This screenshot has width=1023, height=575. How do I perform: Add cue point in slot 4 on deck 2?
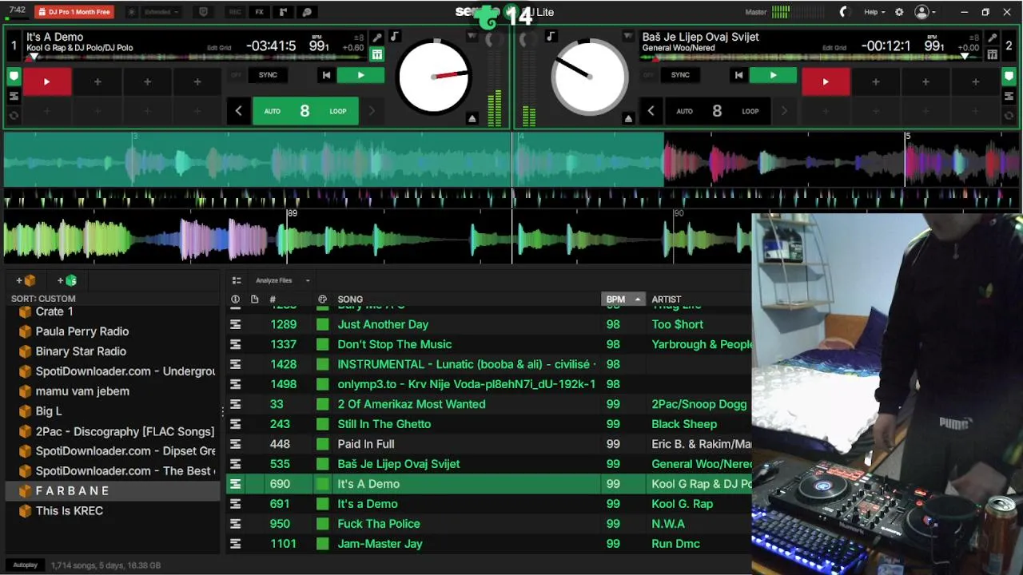tap(975, 81)
